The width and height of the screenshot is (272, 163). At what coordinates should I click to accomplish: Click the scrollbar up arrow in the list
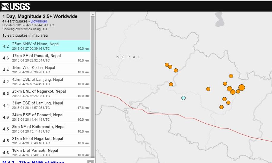tap(93, 14)
